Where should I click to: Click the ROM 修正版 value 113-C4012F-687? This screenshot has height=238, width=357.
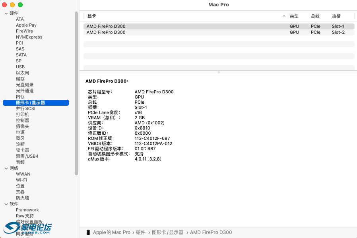click(x=152, y=138)
